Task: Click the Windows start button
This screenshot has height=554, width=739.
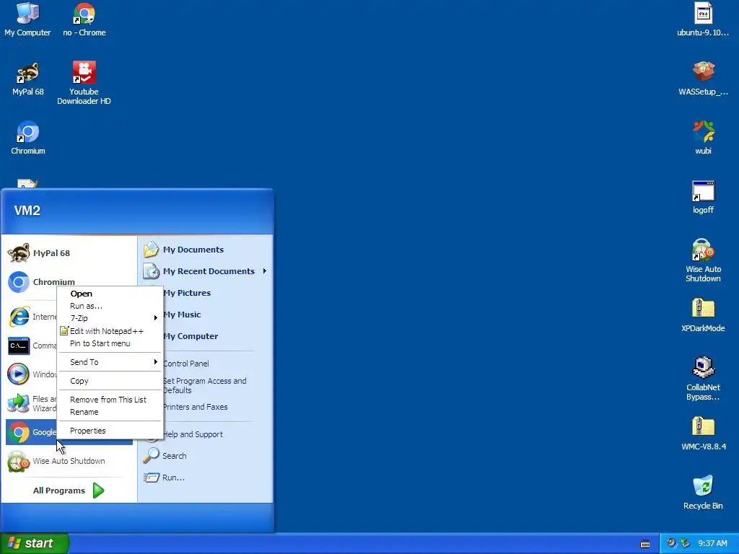Action: [34, 543]
